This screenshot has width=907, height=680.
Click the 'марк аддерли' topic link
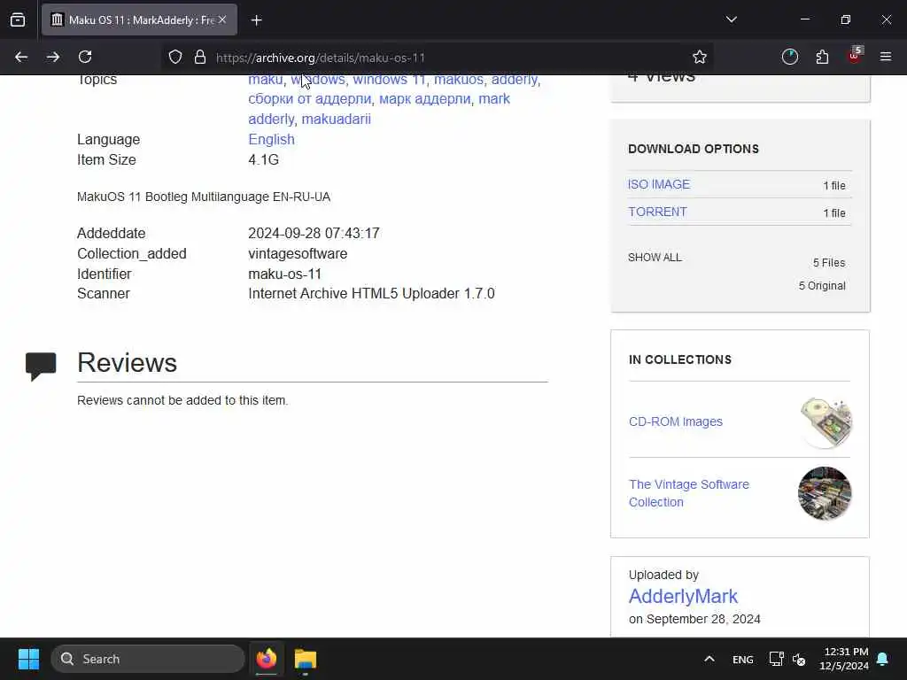[x=424, y=99]
